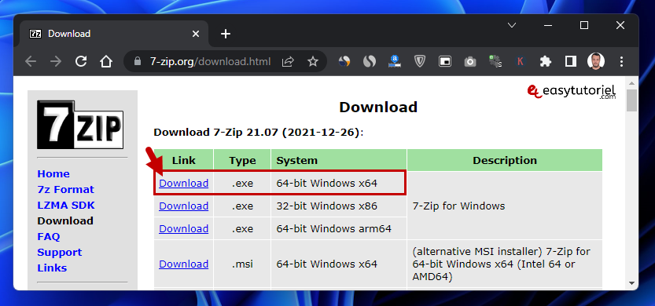Download the 32-bit Windows x86 .exe

(x=184, y=206)
